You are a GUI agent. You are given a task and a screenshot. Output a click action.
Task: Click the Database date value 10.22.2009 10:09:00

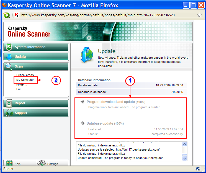pos(169,85)
